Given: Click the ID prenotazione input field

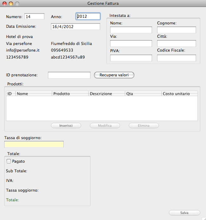Looking at the screenshot, I should click(69, 75).
